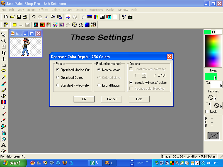This screenshot has width=223, height=167.
Task: Toggle the Lock checkbox in color palette
Action: (x=207, y=112)
